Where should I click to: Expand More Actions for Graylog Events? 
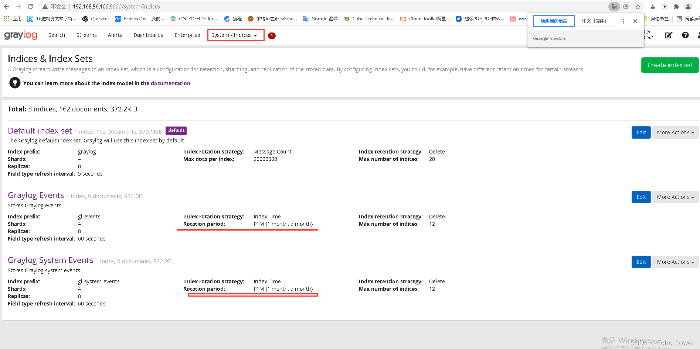coord(675,197)
